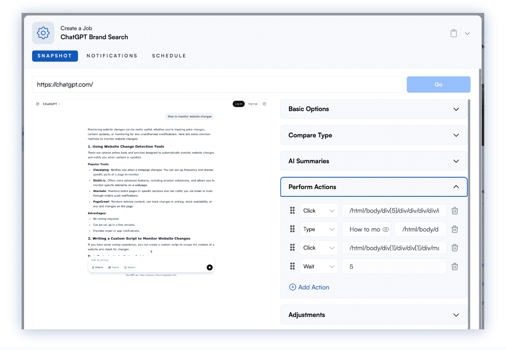This screenshot has height=350, width=506.
Task: Click the Attach button in the preview
Action: click(x=98, y=267)
